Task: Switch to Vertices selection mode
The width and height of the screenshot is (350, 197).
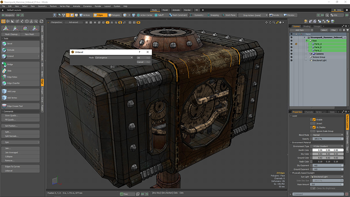Action: (85, 15)
